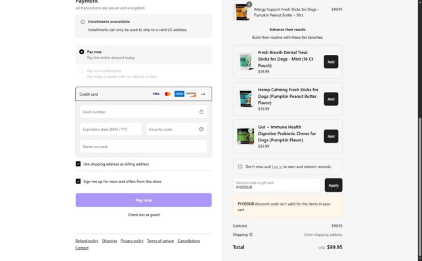This screenshot has width=422, height=261.
Task: Click the American Express icon
Action: (x=179, y=94)
